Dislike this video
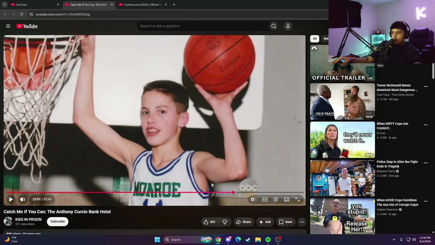 pos(225,222)
